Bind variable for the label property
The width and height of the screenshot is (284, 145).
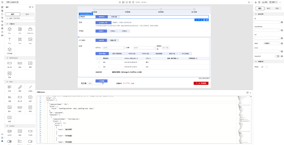pos(282,43)
